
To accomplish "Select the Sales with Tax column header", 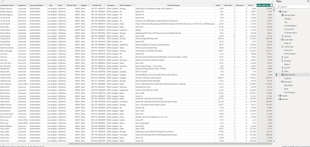I will (263, 5).
